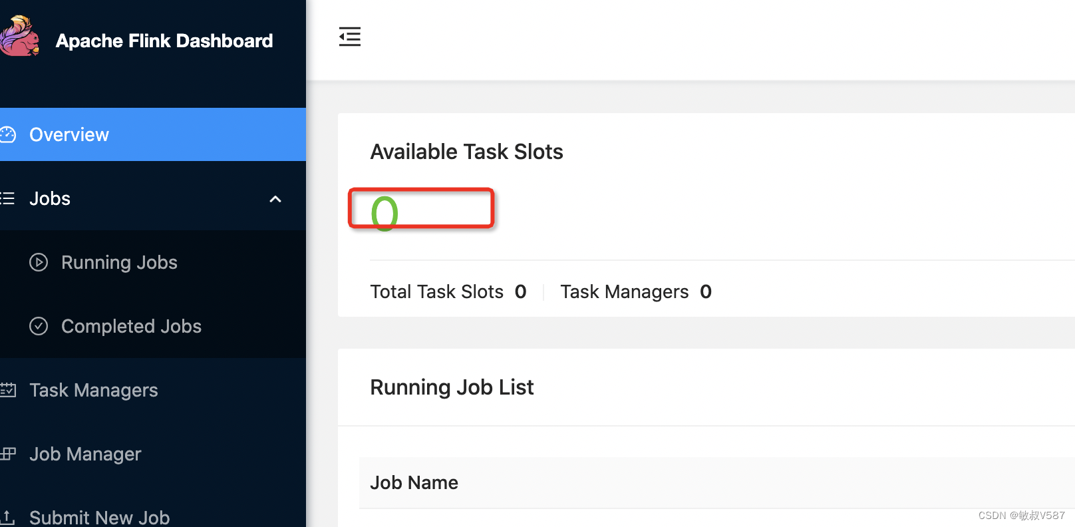
Task: Click the Running Jobs play circle icon
Action: tap(39, 262)
